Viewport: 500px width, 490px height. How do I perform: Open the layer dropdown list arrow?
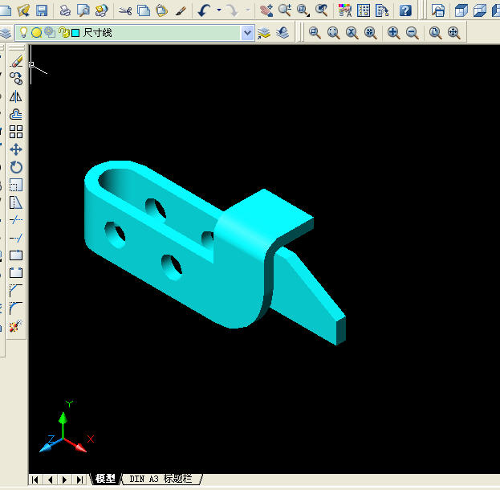pos(247,33)
